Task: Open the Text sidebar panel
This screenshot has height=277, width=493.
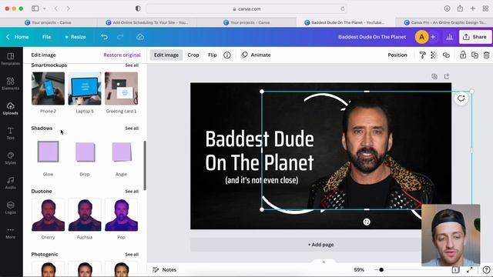Action: [x=10, y=133]
